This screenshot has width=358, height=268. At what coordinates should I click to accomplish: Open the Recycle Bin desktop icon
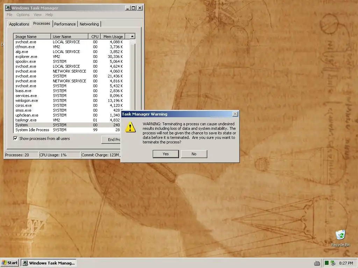click(341, 238)
